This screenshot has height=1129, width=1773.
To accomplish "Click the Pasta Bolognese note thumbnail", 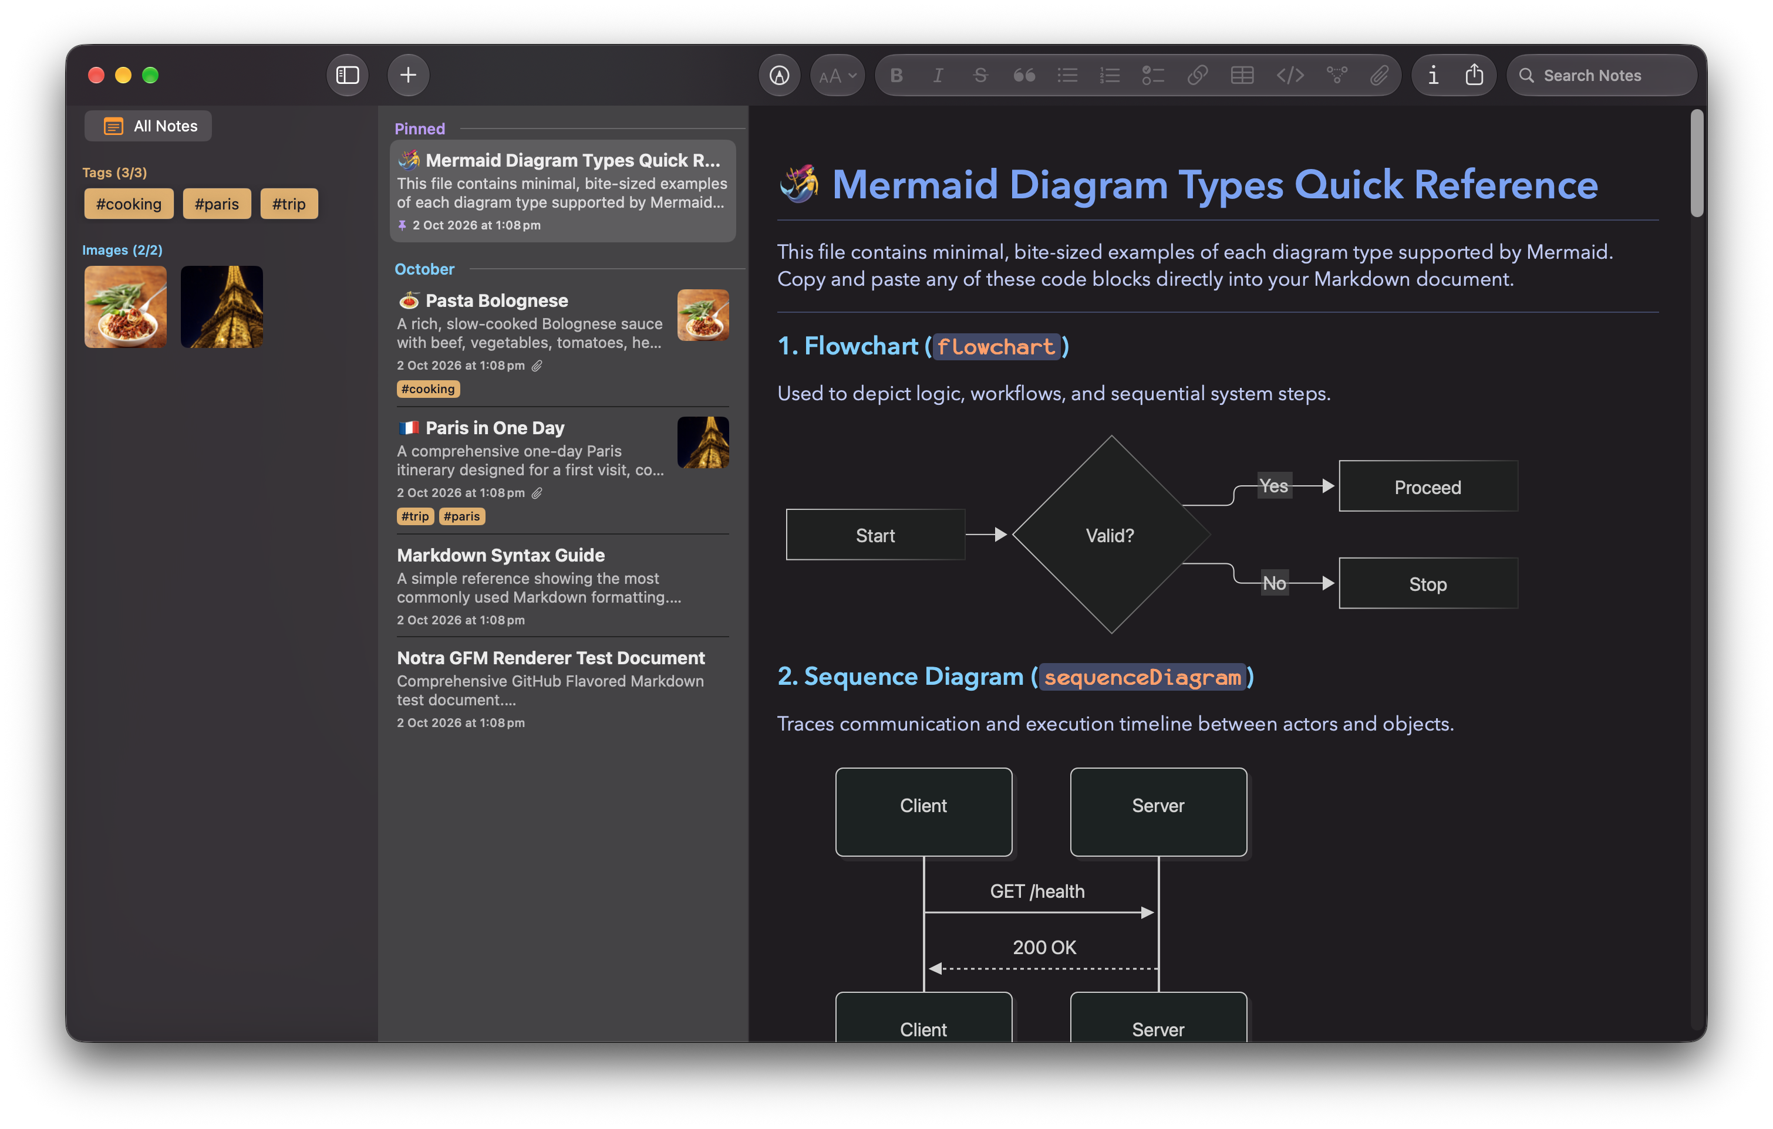I will (702, 315).
